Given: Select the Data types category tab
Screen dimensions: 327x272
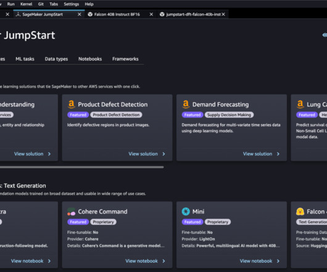Looking at the screenshot, I should (56, 59).
